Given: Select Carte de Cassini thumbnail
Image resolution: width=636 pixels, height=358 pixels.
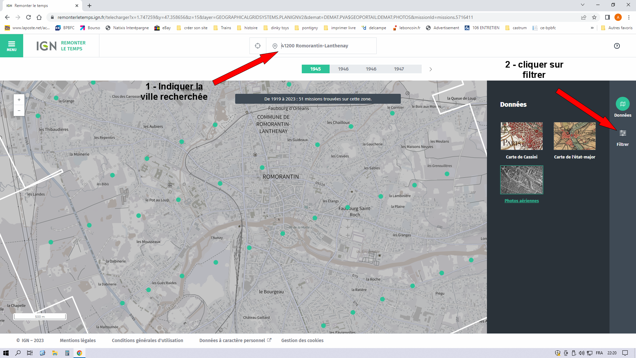Looking at the screenshot, I should 522,136.
